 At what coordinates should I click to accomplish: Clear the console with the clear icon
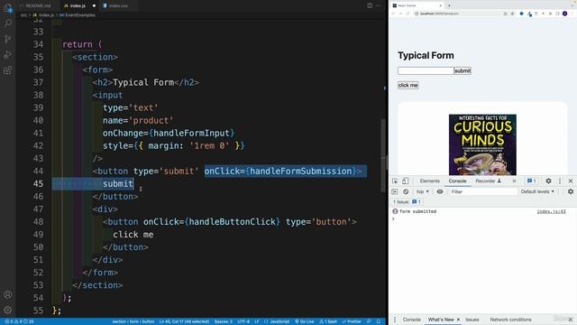point(406,191)
